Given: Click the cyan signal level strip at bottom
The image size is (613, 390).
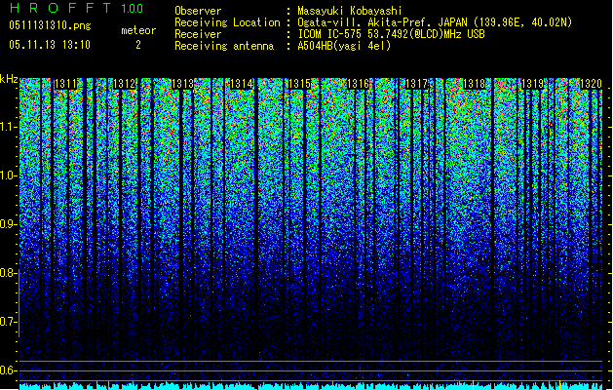Looking at the screenshot, I should [311, 386].
